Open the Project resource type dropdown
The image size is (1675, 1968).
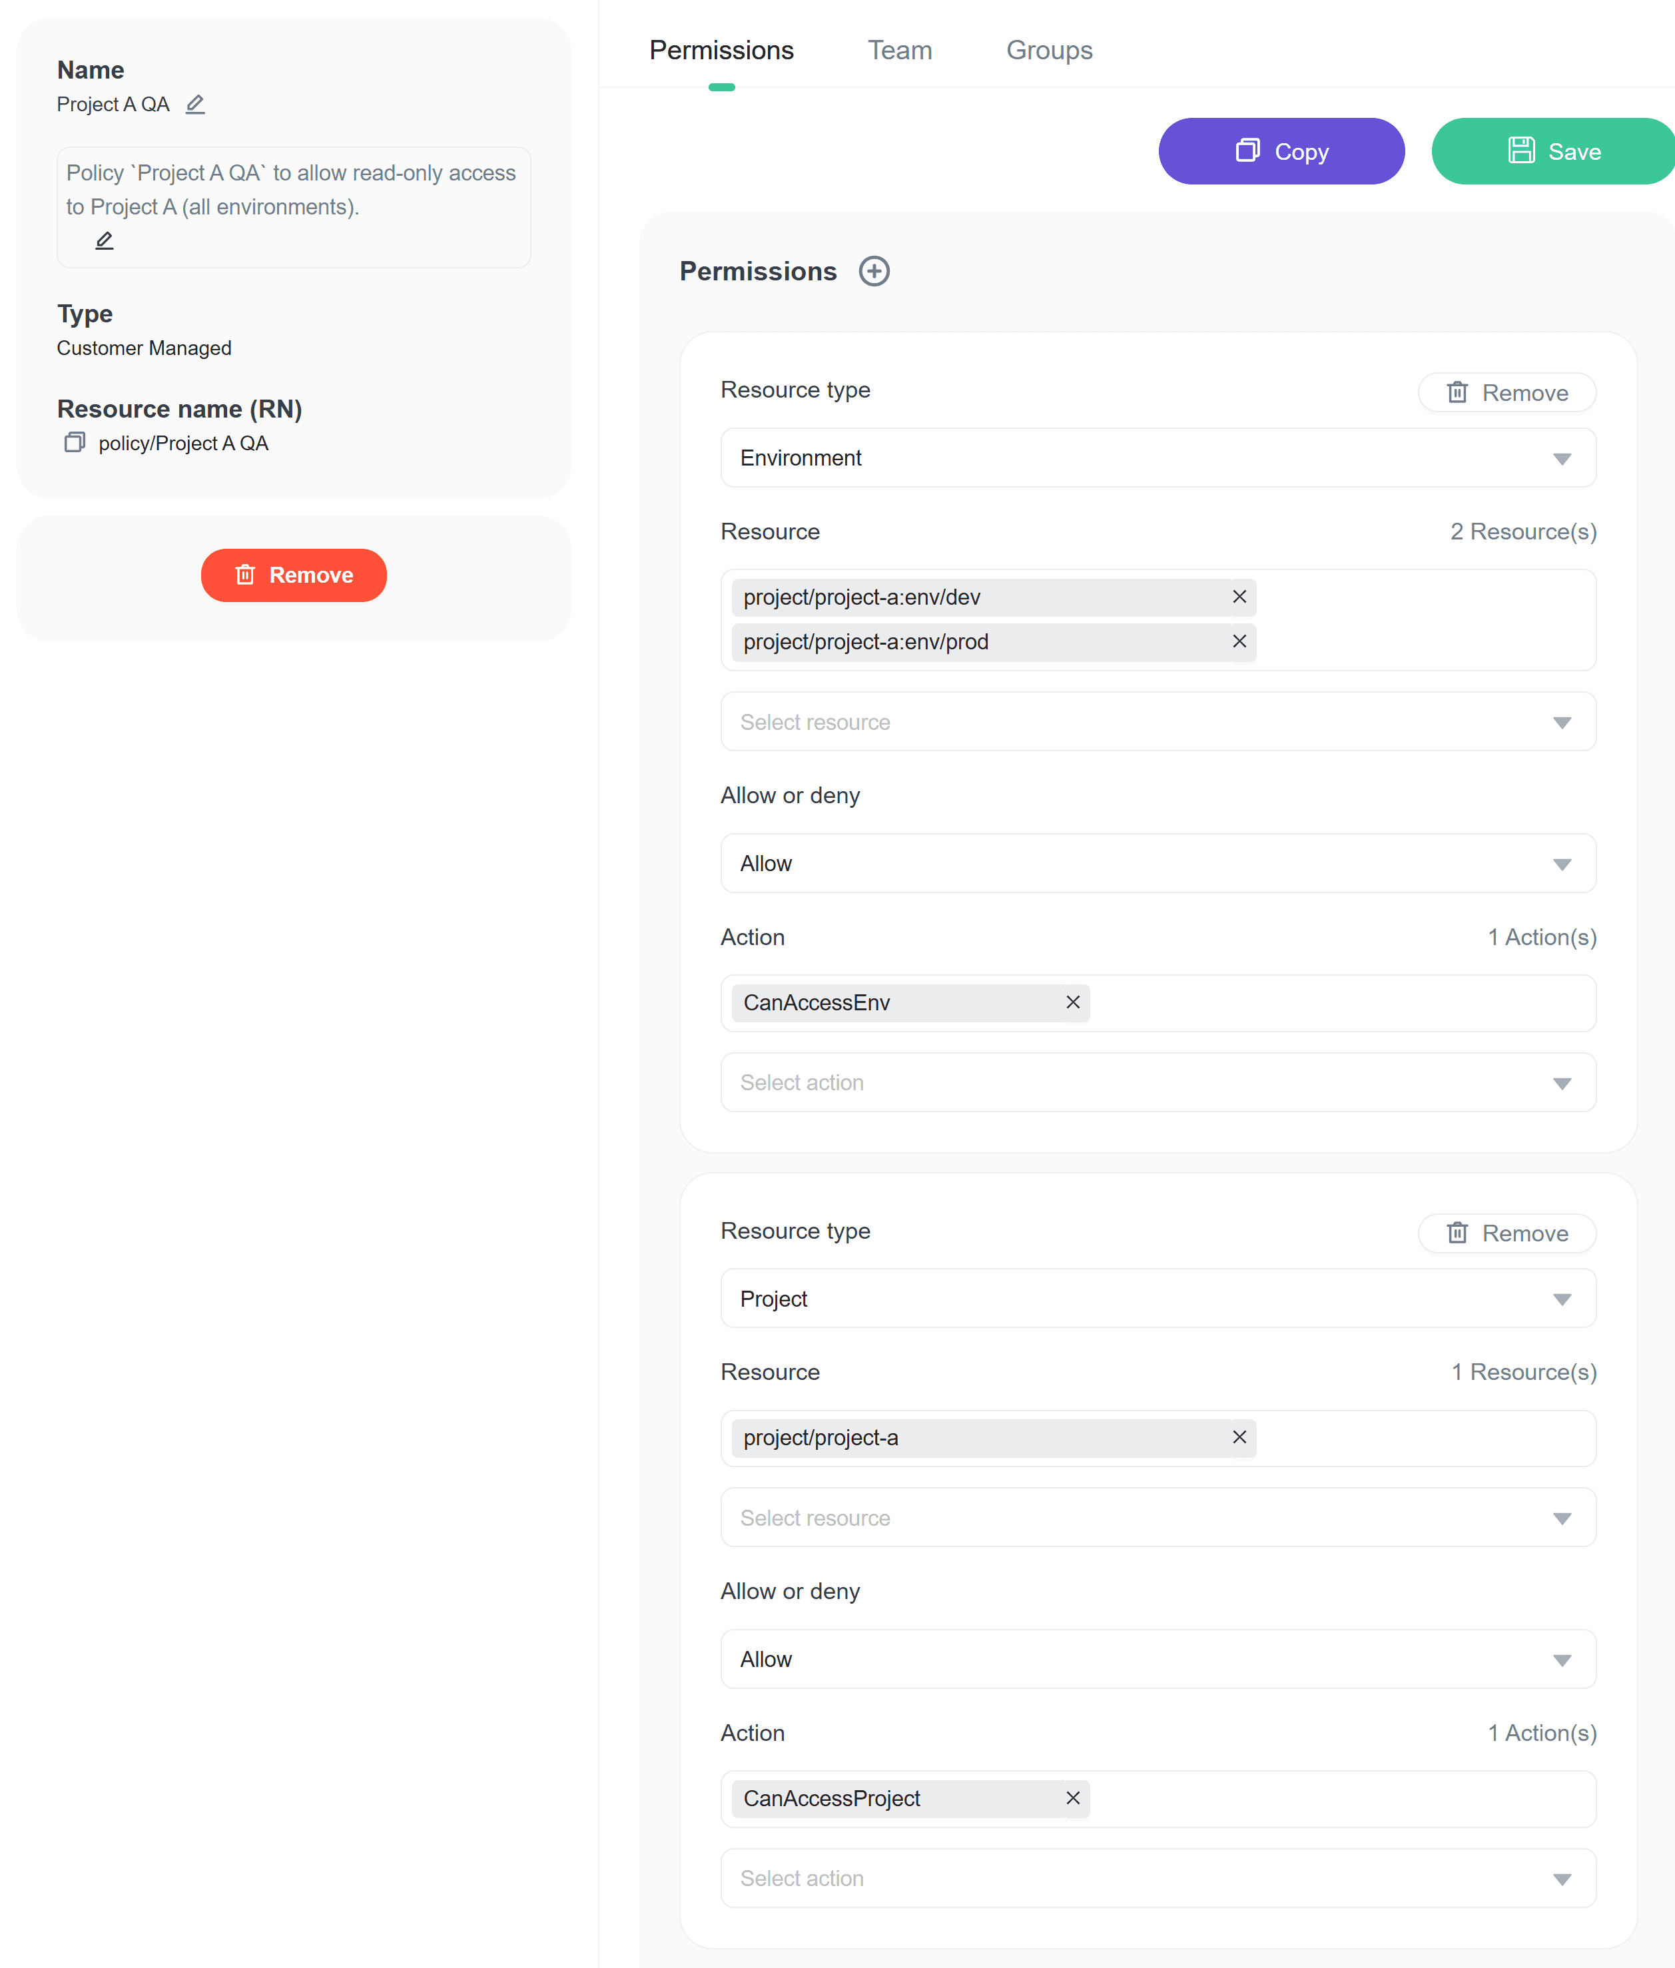tap(1158, 1299)
